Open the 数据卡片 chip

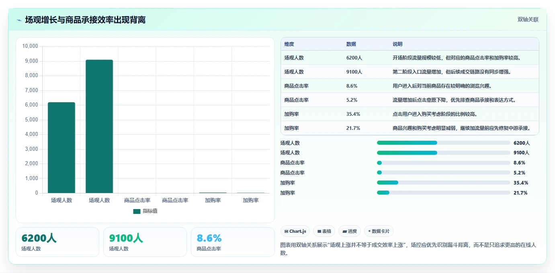(x=379, y=231)
